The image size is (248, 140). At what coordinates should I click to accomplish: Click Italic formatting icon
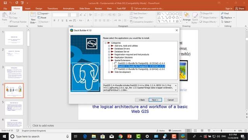point(59,21)
